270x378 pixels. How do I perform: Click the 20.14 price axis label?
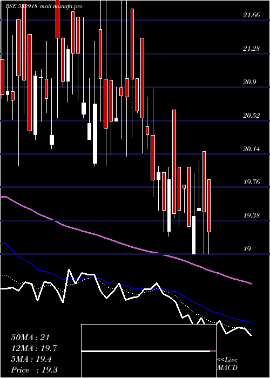(252, 149)
